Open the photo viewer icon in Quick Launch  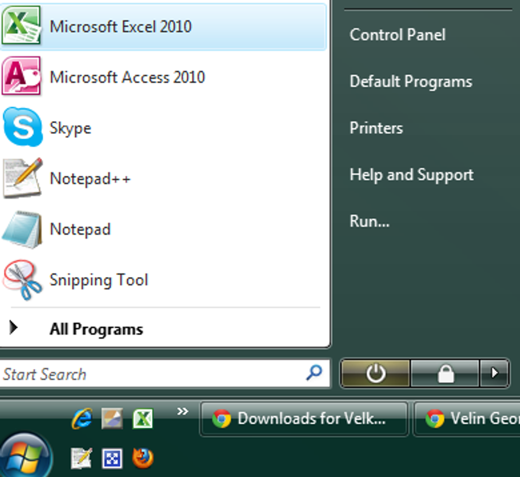tap(113, 418)
